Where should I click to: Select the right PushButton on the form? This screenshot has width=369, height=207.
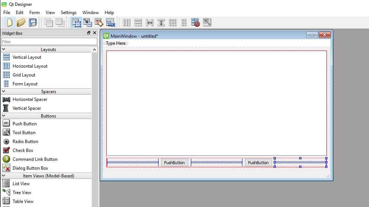(258, 163)
